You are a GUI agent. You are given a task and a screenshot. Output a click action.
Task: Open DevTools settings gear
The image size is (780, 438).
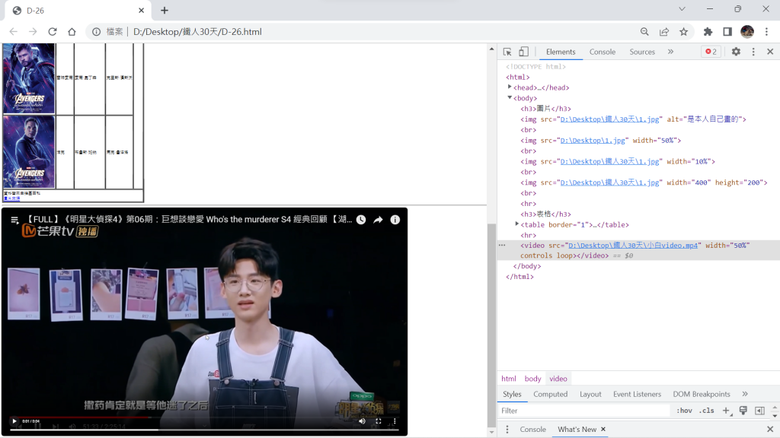(x=736, y=52)
